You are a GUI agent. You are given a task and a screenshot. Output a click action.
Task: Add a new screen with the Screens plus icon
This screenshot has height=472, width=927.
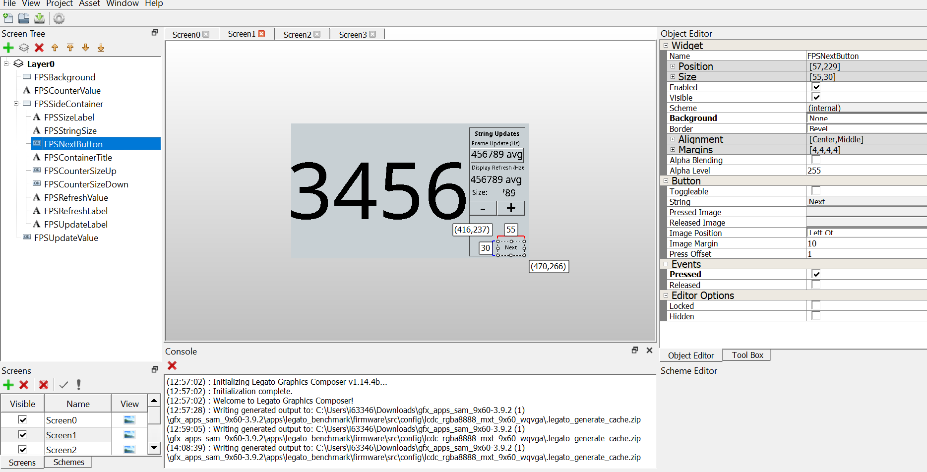tap(8, 385)
